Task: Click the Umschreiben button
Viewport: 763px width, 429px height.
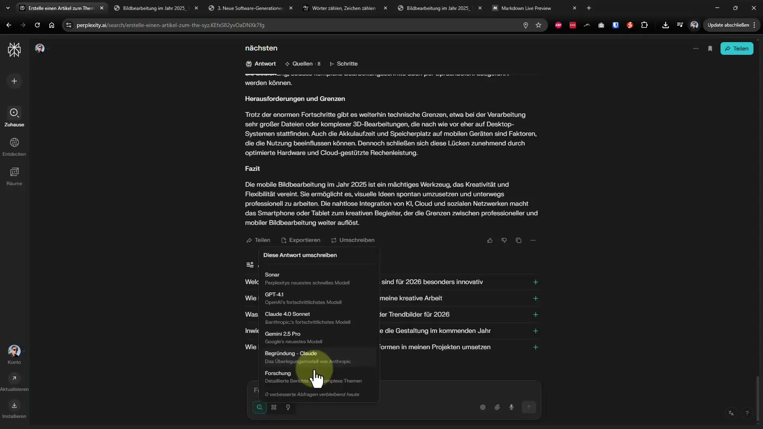Action: [353, 240]
